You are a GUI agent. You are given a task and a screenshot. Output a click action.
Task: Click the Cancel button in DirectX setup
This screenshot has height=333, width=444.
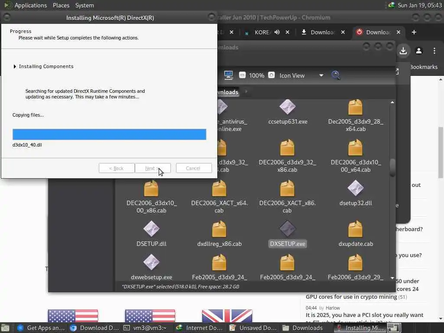tap(194, 168)
